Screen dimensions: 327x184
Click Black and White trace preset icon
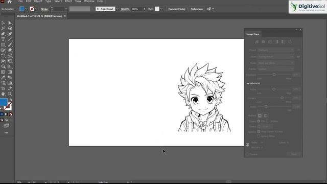click(x=283, y=42)
